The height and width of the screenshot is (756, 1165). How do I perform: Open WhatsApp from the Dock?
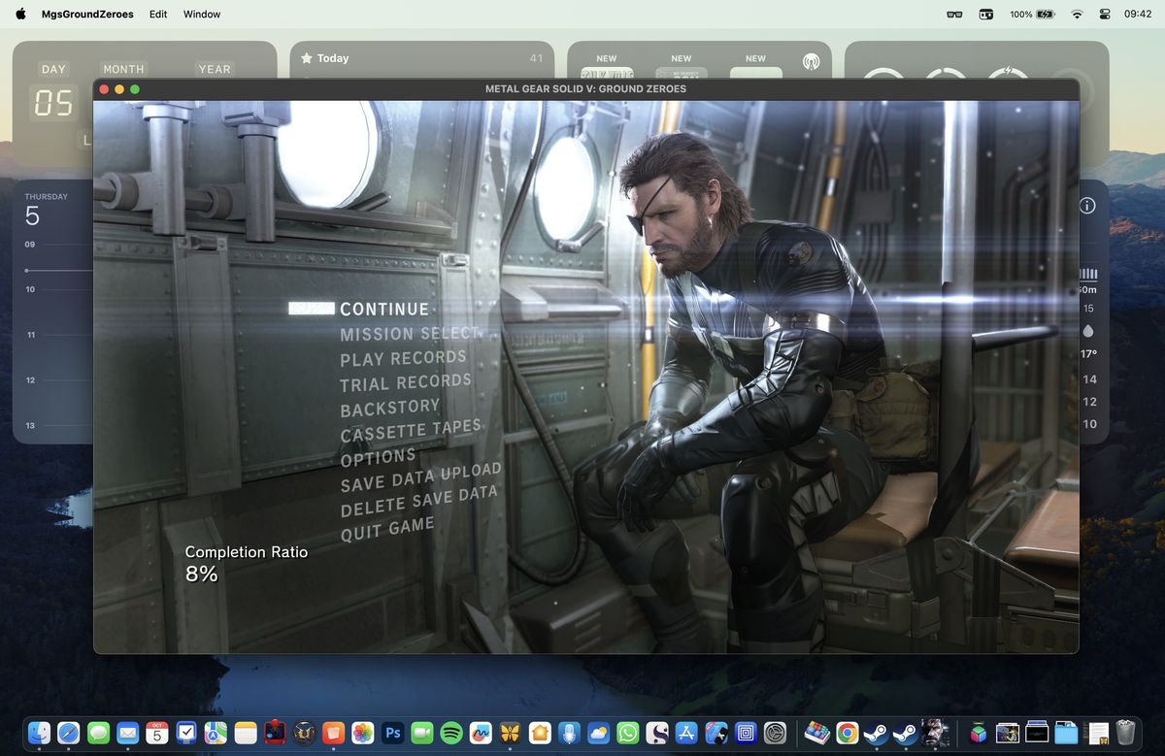pyautogui.click(x=627, y=734)
